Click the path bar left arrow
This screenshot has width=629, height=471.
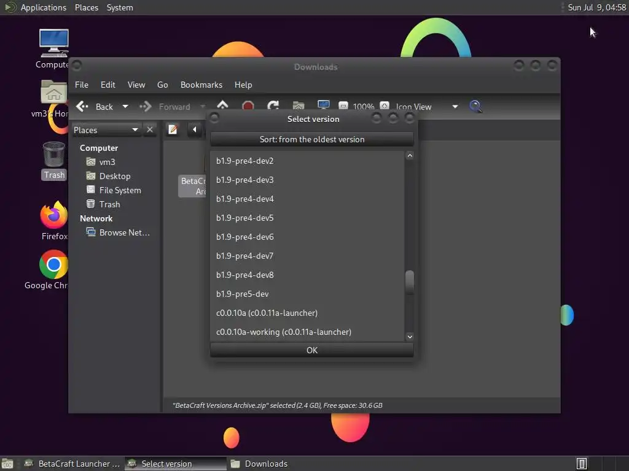[195, 129]
